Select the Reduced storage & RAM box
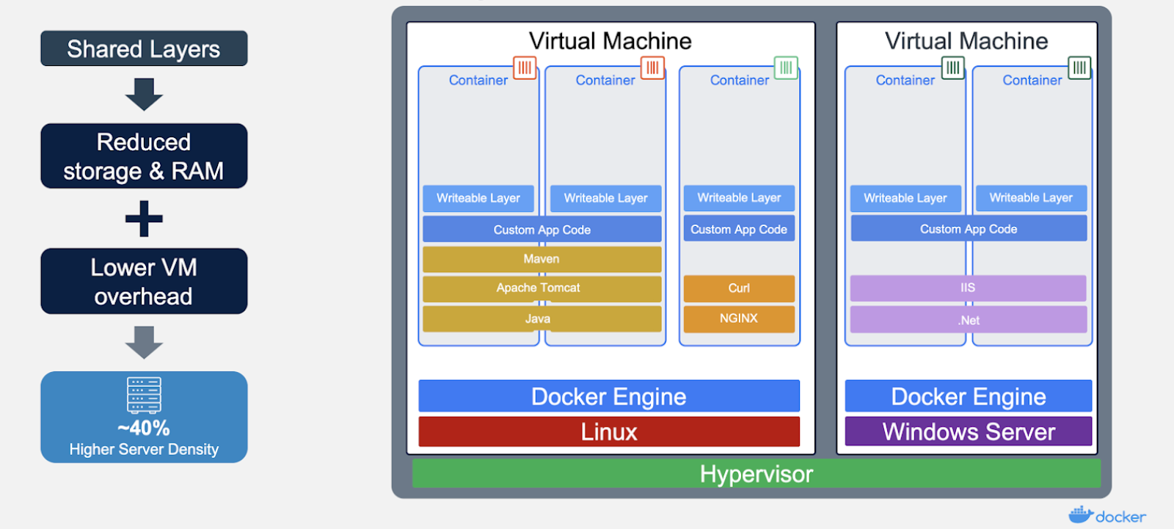Screen dimensions: 1174x529 144,156
